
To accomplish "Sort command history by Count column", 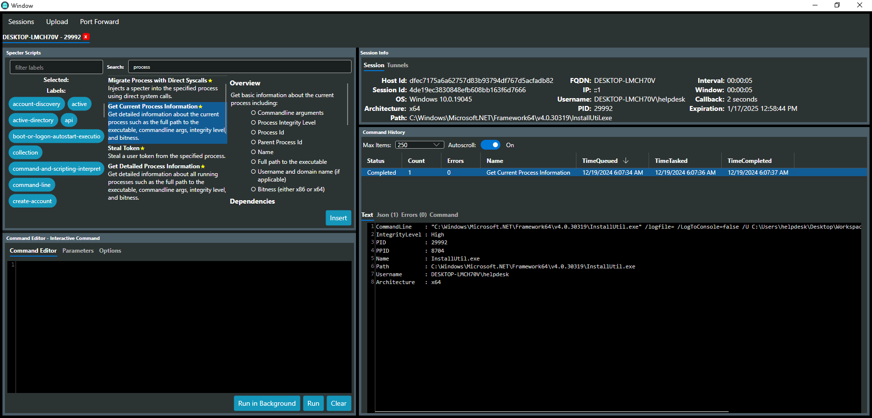I will point(416,161).
